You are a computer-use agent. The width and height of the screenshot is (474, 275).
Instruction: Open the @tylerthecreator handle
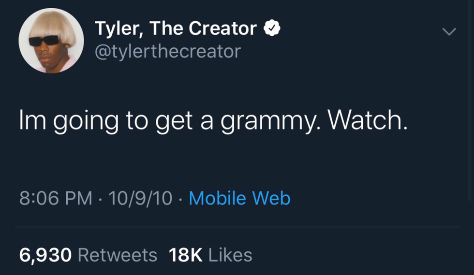pos(167,51)
